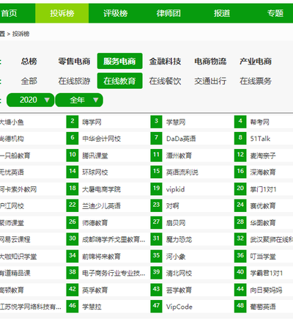
Task: Click the 投诉榜 breadcrumb link
Action: (21, 34)
